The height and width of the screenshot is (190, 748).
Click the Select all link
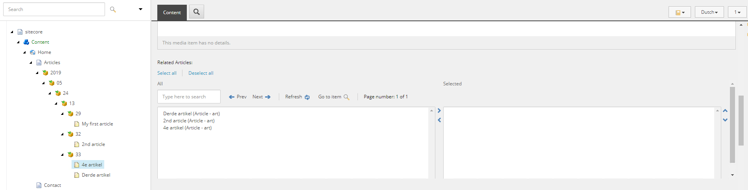tap(167, 73)
